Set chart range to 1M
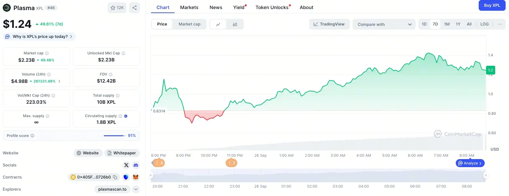The height and width of the screenshot is (196, 509). [x=447, y=24]
